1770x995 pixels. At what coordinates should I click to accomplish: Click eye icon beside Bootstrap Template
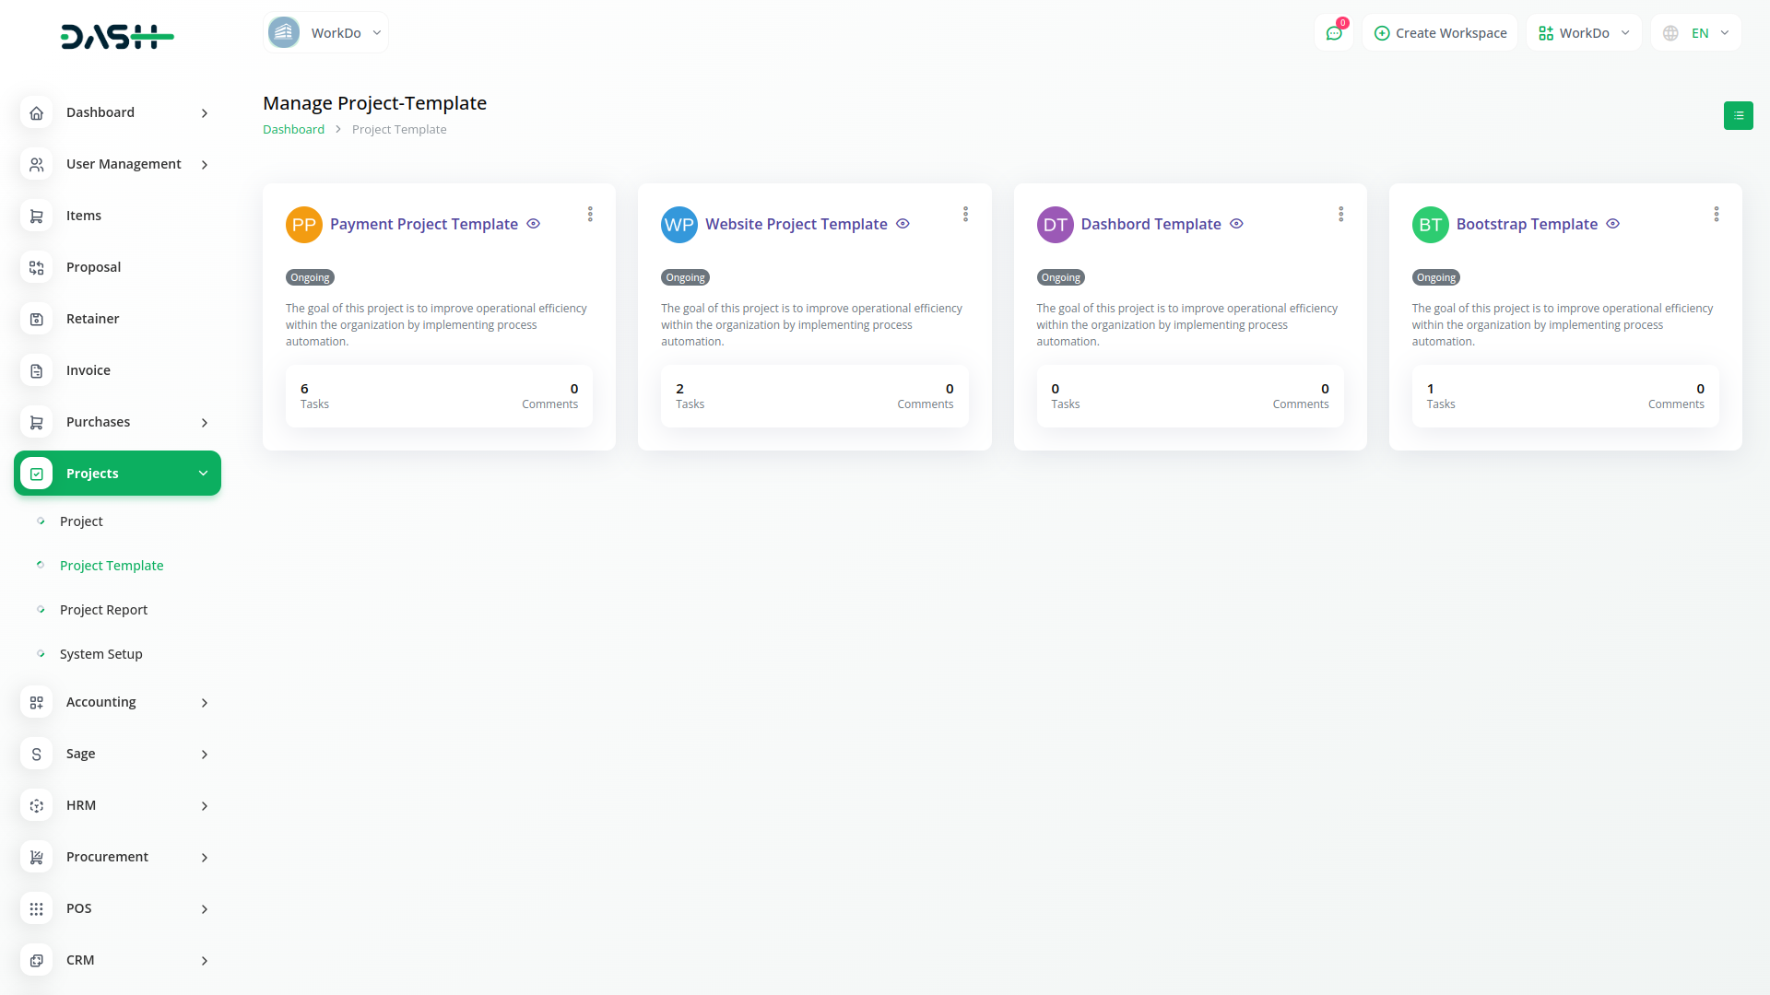click(1612, 224)
